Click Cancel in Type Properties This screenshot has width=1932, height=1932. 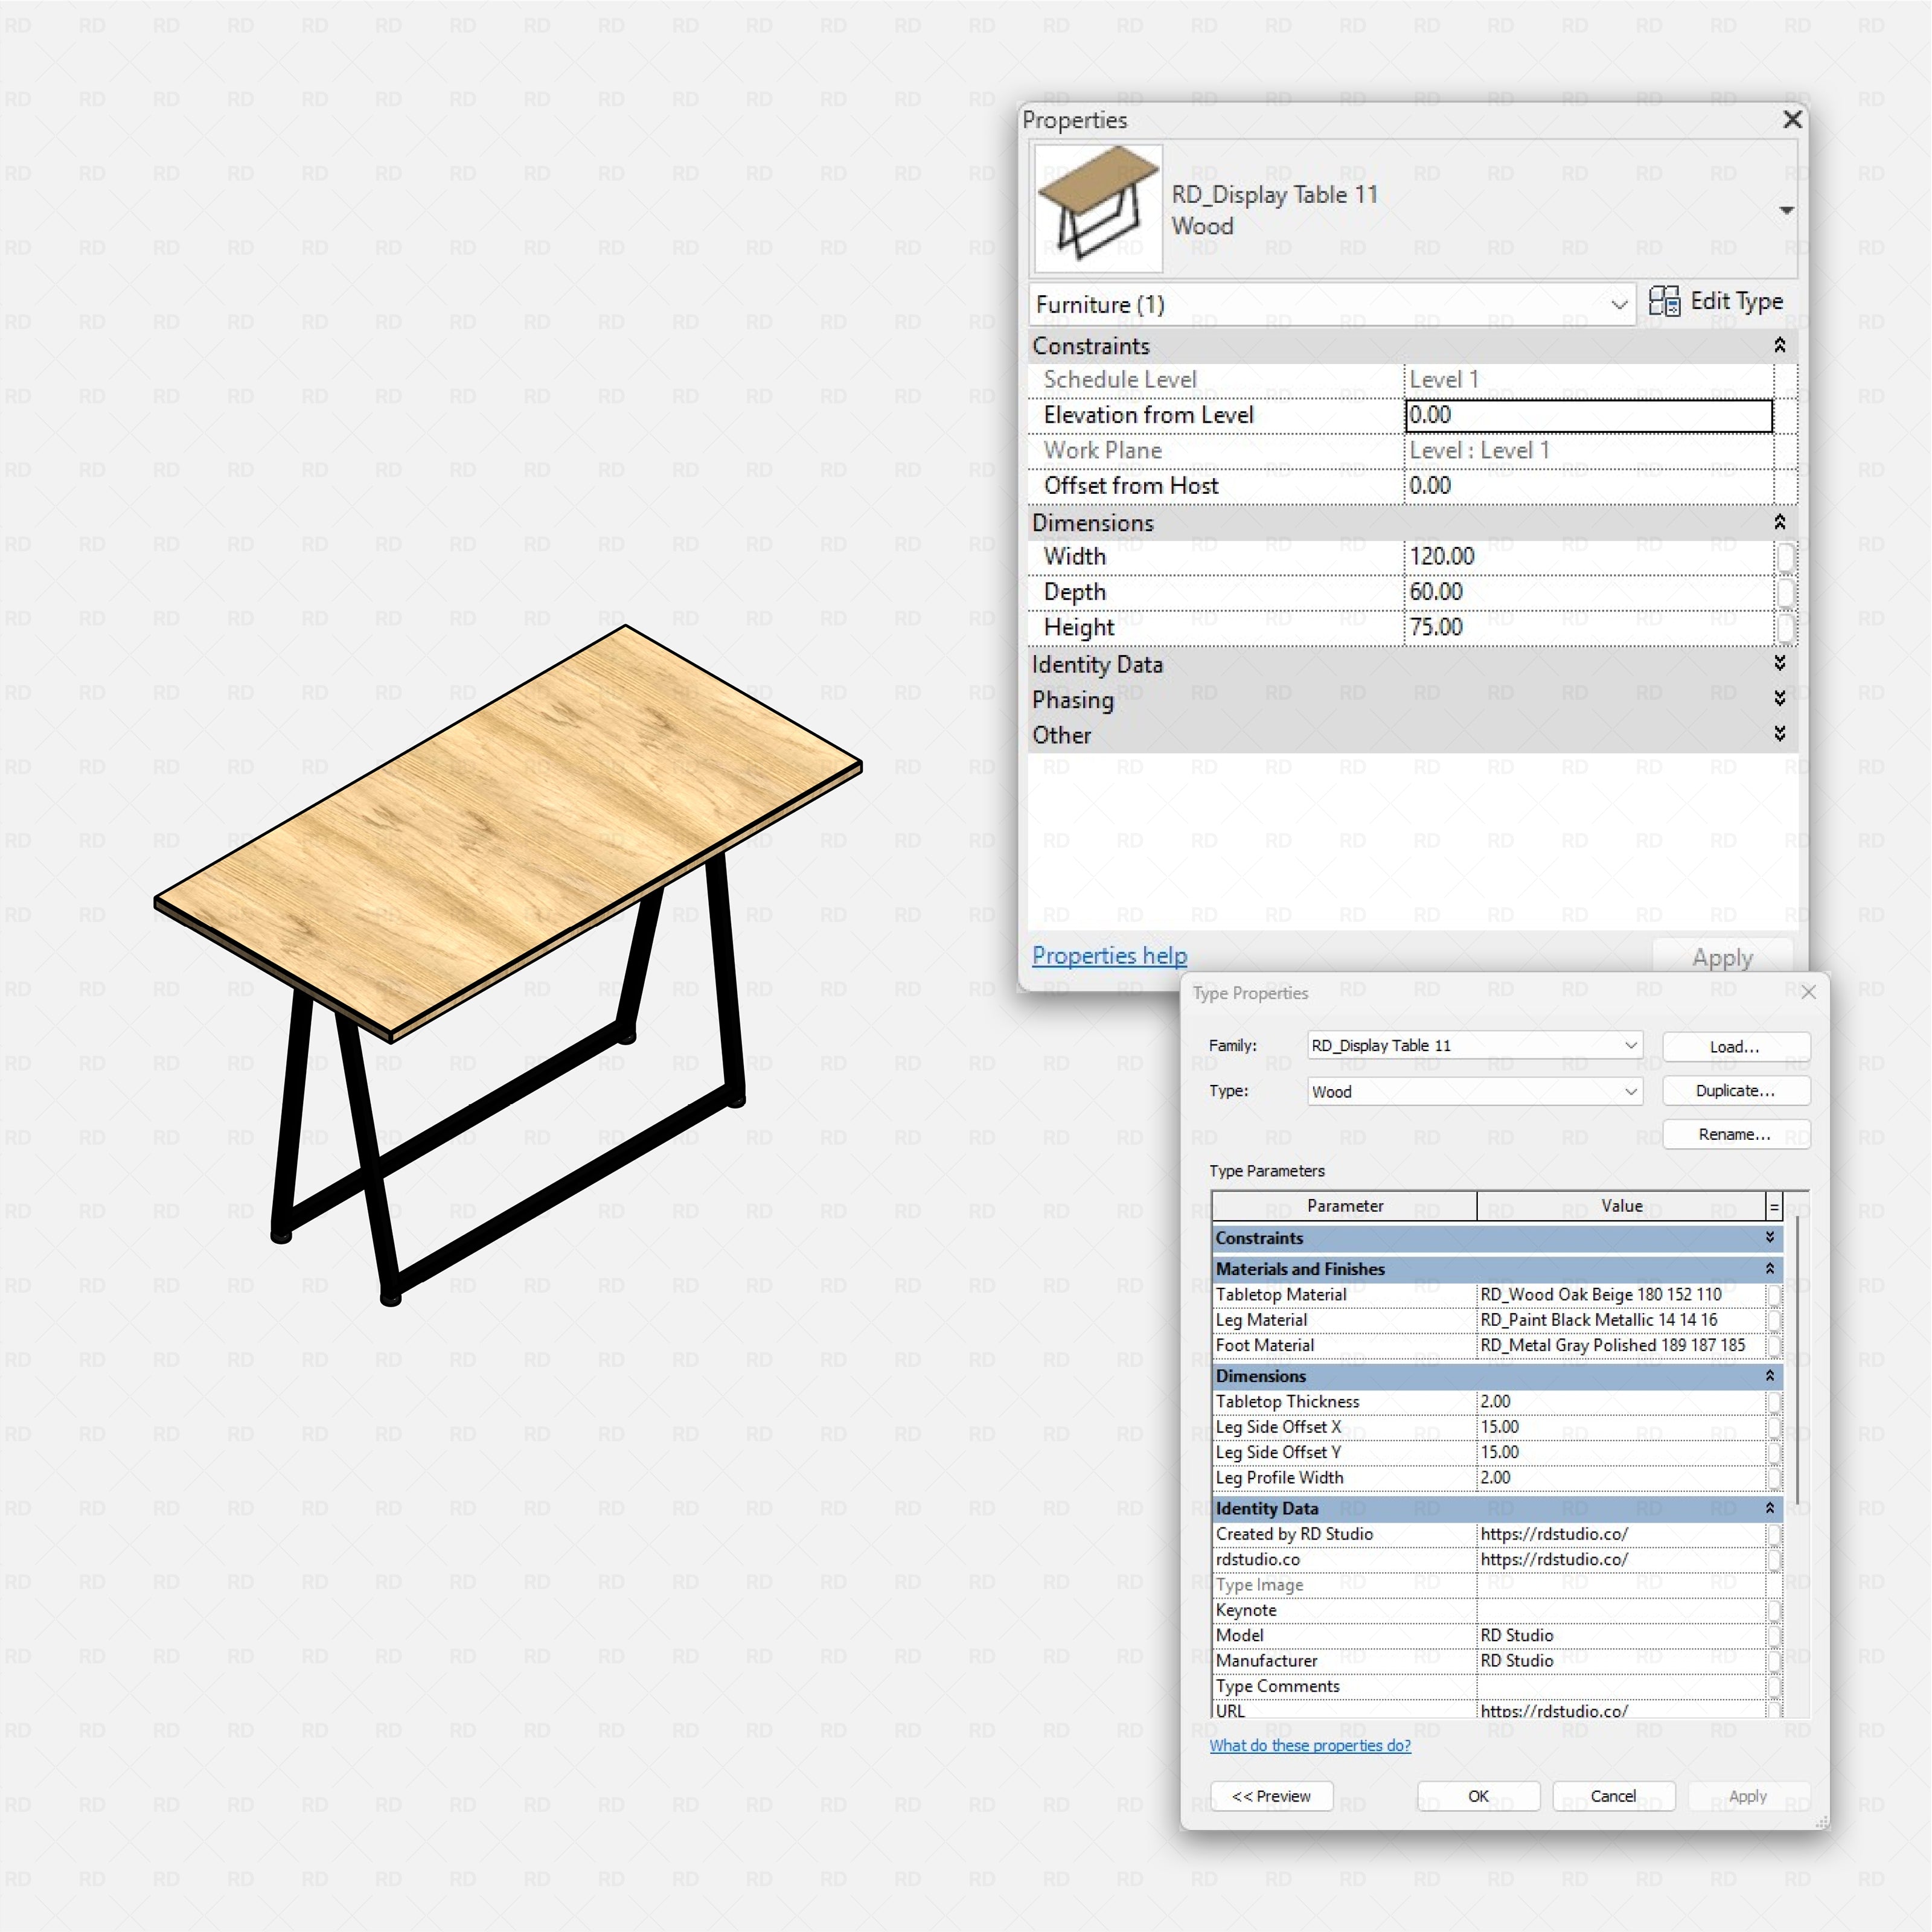tap(1613, 1796)
